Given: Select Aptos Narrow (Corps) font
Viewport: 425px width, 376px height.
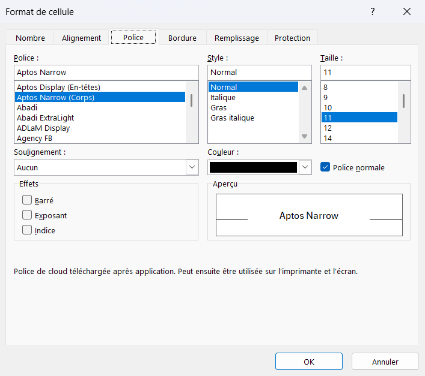Looking at the screenshot, I should 100,97.
